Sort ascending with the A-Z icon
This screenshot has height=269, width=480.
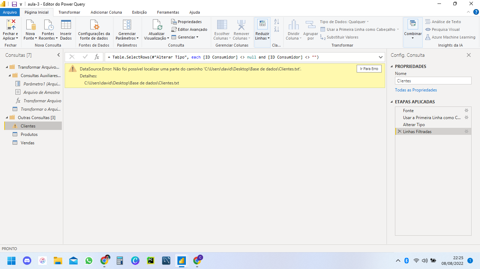277,22
